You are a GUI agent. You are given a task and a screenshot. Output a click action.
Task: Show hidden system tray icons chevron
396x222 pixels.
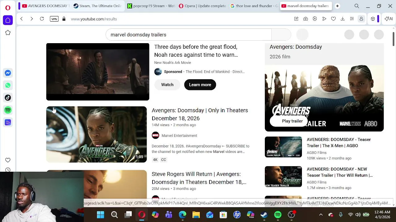(321, 215)
